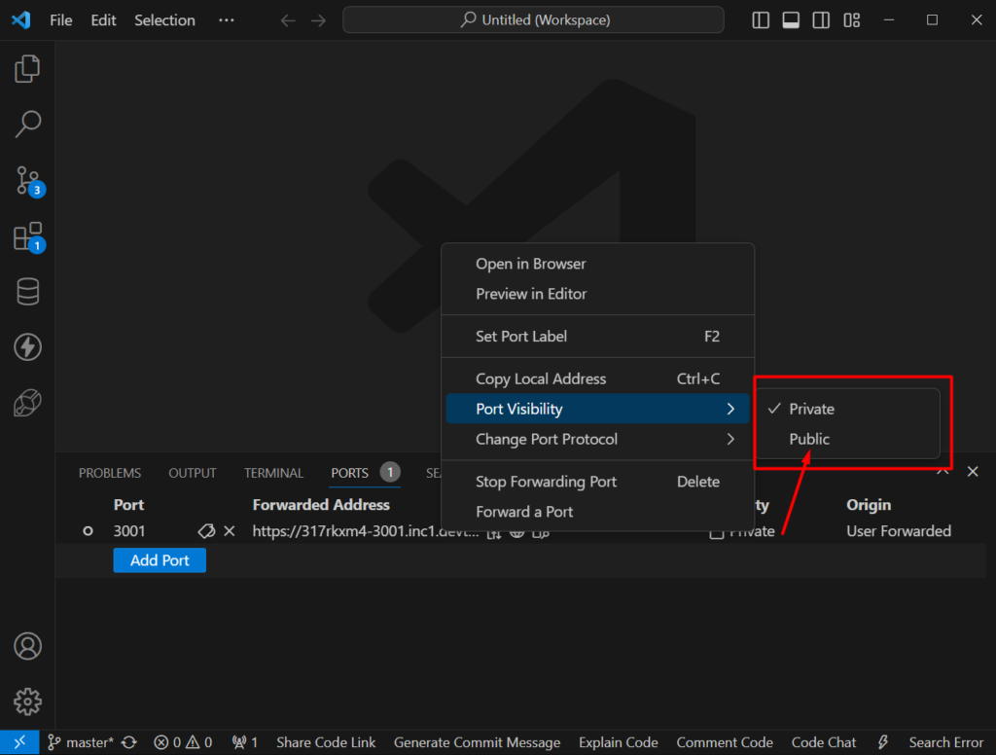Open the Accounts icon in activity bar

[x=27, y=646]
